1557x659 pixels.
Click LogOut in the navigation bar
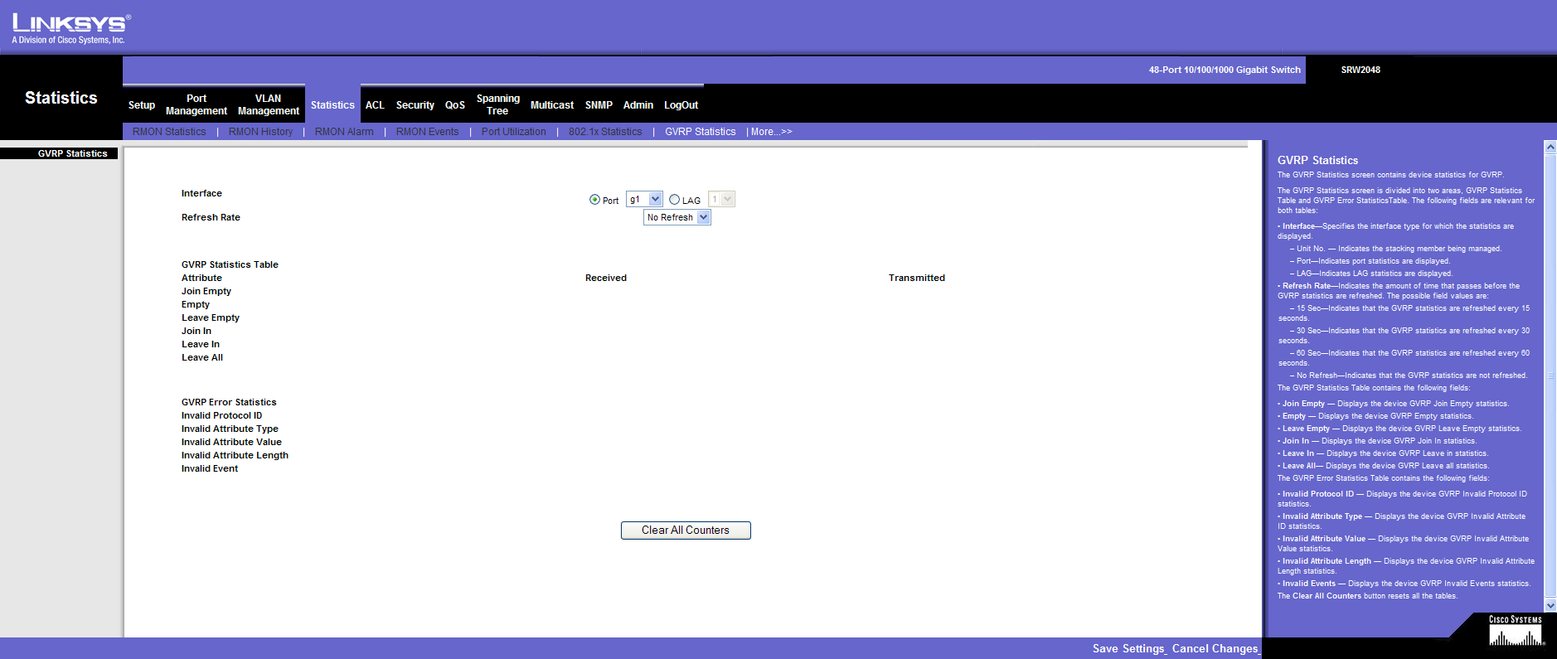click(681, 105)
